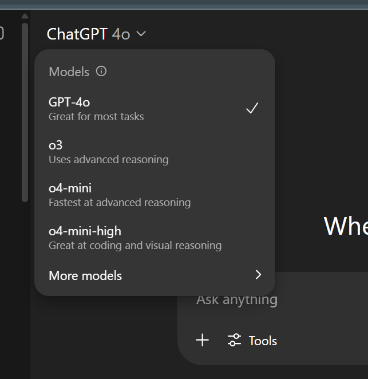Choose the o3 advanced reasoning model
Image resolution: width=368 pixels, height=379 pixels.
pos(155,152)
